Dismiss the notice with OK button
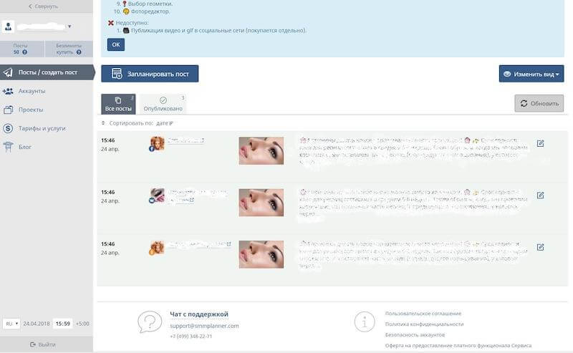The height and width of the screenshot is (353, 573). (116, 44)
